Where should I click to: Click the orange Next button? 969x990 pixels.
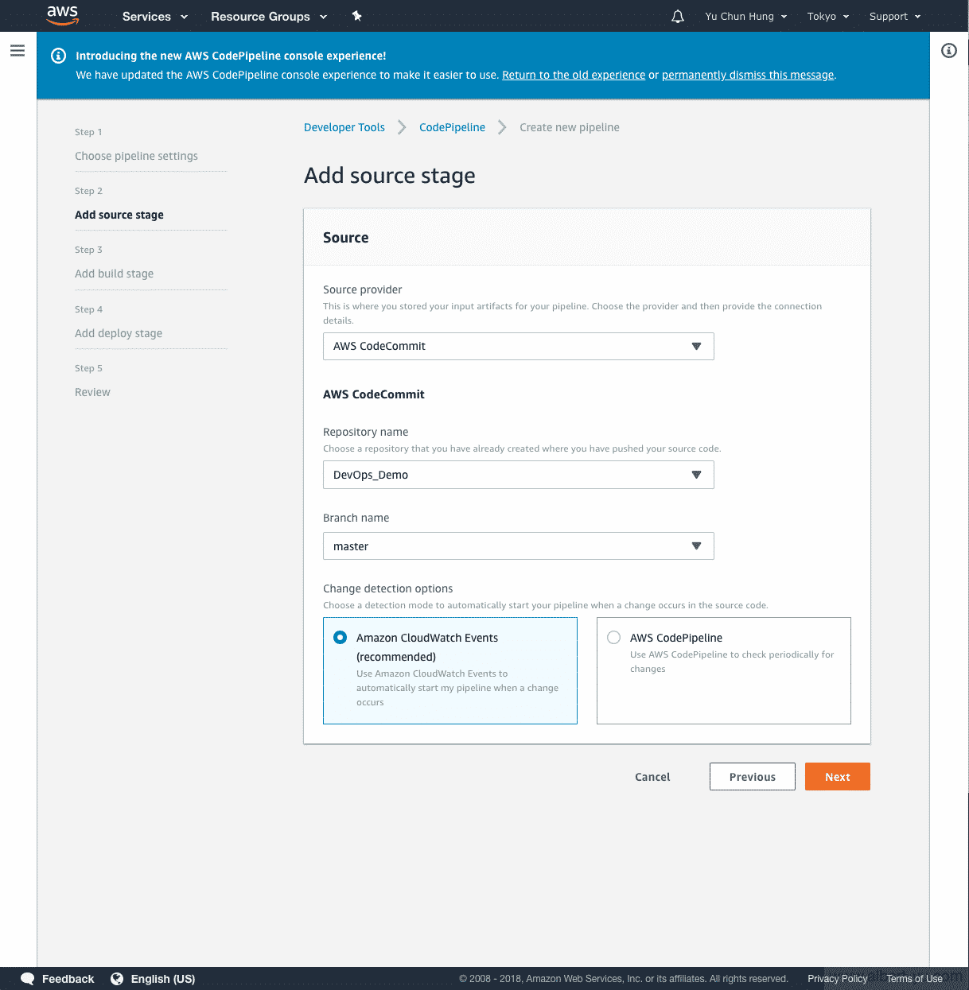coord(838,777)
